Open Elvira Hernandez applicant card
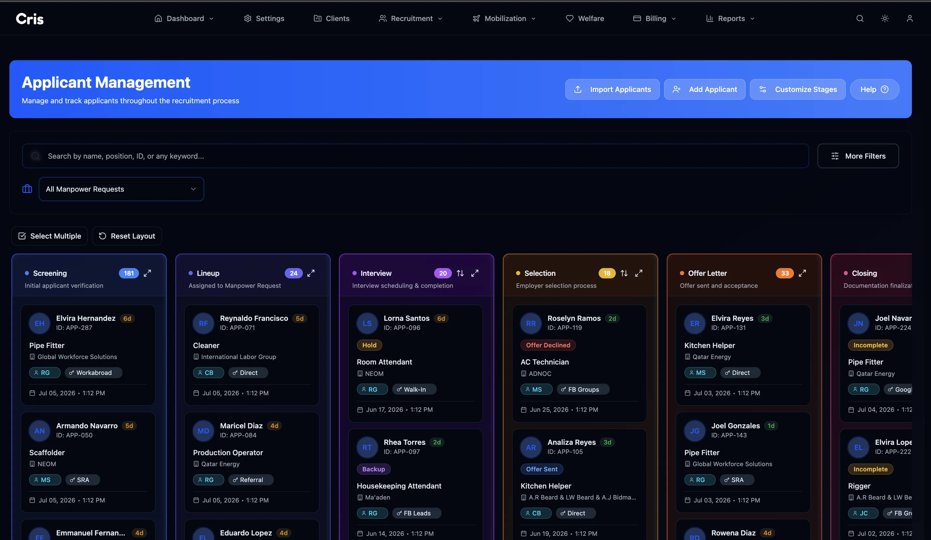The height and width of the screenshot is (540, 931). click(x=88, y=355)
